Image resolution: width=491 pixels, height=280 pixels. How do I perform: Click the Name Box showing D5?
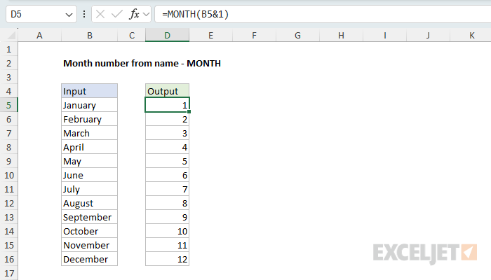pos(41,14)
